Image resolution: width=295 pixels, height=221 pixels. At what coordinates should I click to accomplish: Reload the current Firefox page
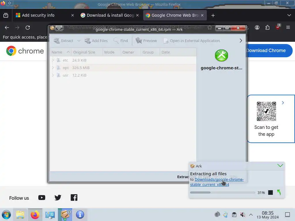point(28,28)
